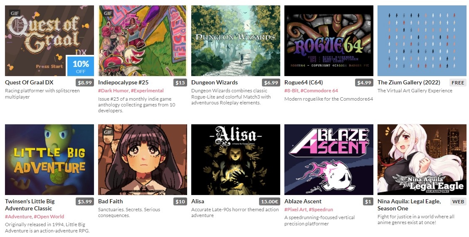Open the Quest of Graal DX thumbnail

(49, 41)
